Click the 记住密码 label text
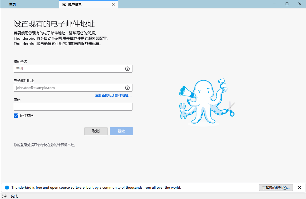This screenshot has width=306, height=199. click(x=26, y=116)
